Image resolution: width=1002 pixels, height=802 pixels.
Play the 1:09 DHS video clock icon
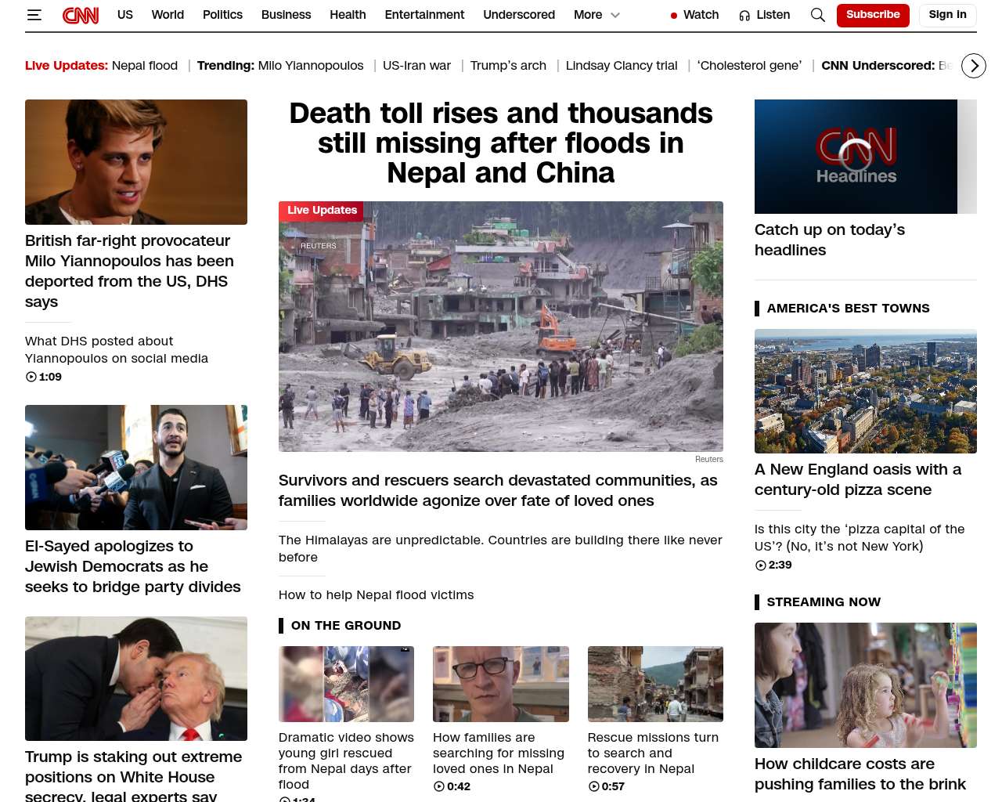click(31, 377)
